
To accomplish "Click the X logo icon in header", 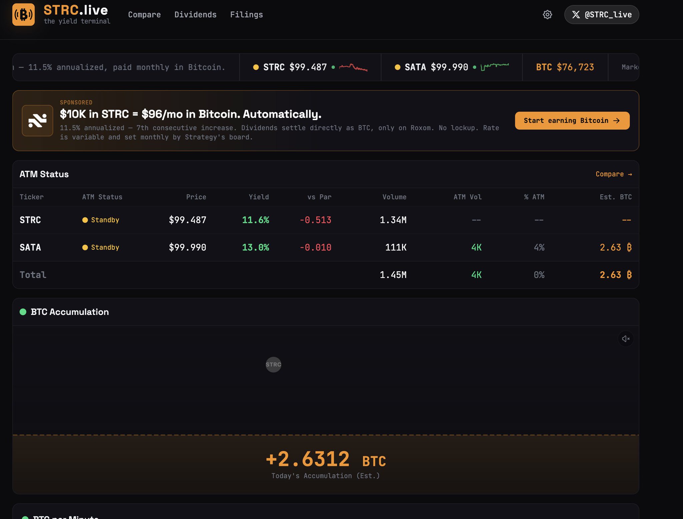I will click(x=576, y=15).
